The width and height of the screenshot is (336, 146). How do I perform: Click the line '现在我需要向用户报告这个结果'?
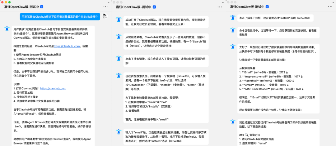(x=270, y=110)
